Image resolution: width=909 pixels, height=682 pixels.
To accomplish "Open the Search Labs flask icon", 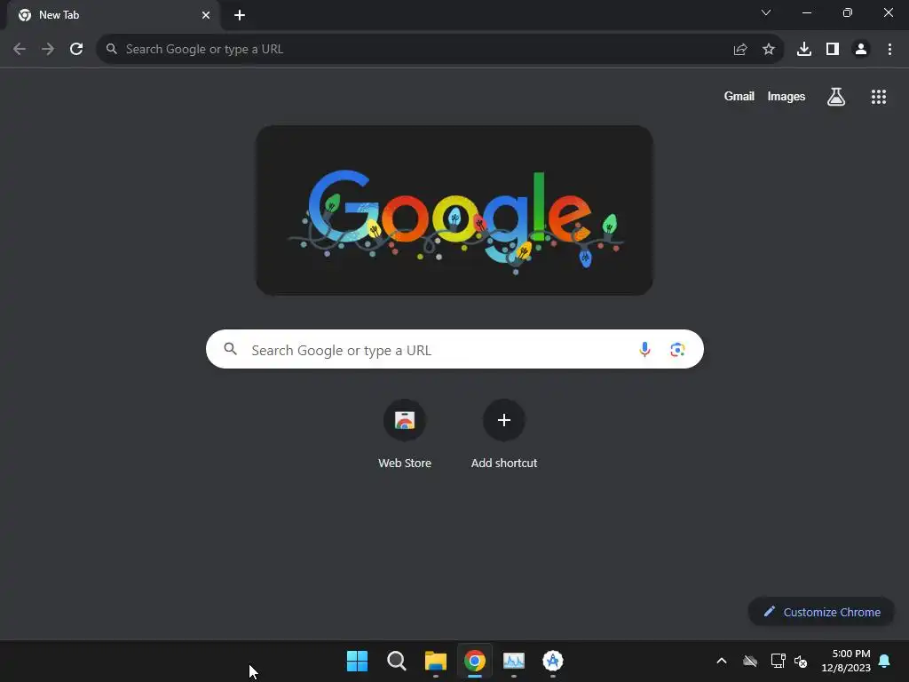I will [x=836, y=97].
